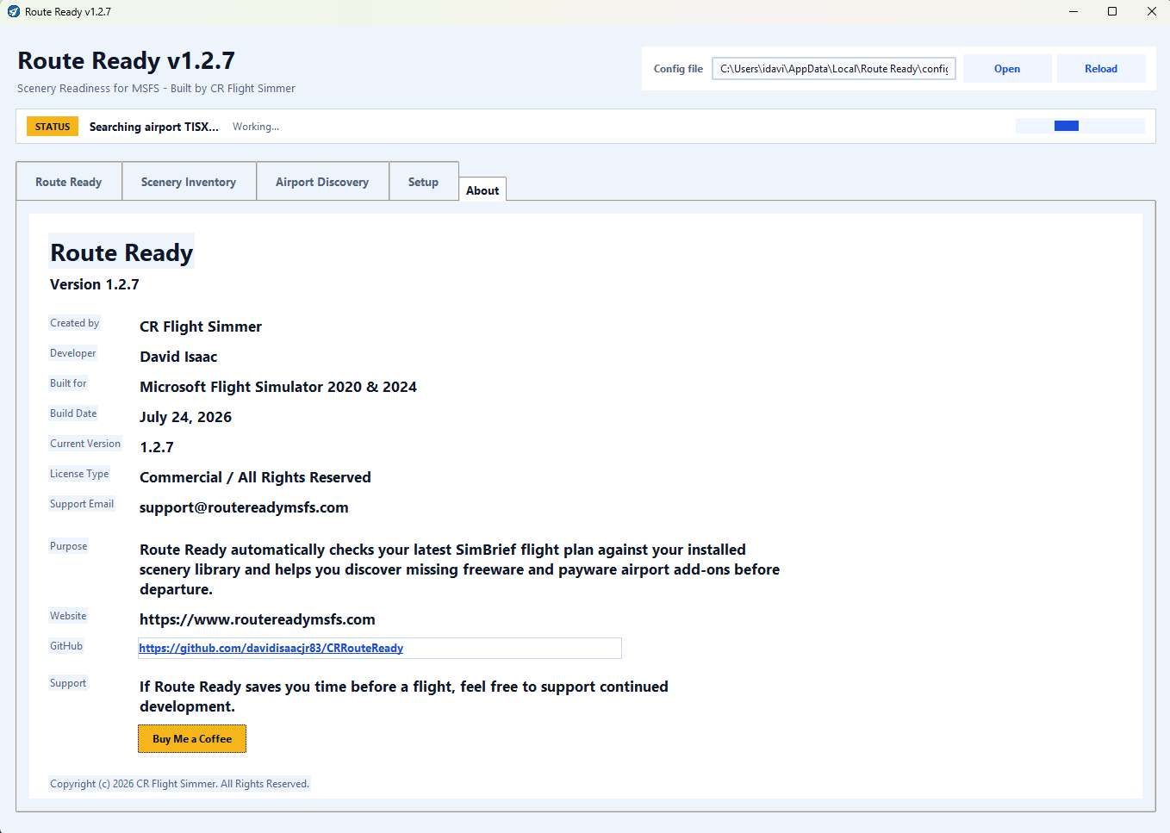Viewport: 1170px width, 833px height.
Task: Click the 'support continued development' paragraph
Action: click(404, 696)
